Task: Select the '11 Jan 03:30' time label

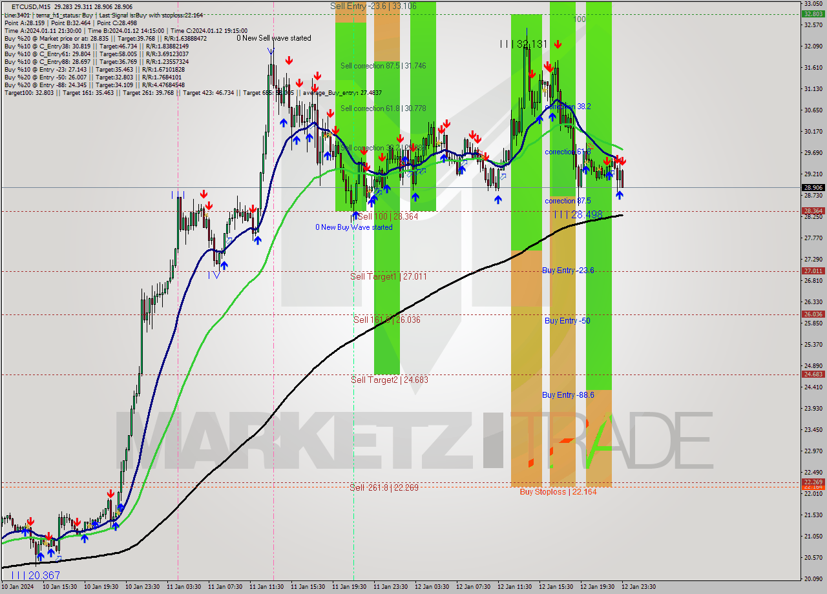Action: 183,587
